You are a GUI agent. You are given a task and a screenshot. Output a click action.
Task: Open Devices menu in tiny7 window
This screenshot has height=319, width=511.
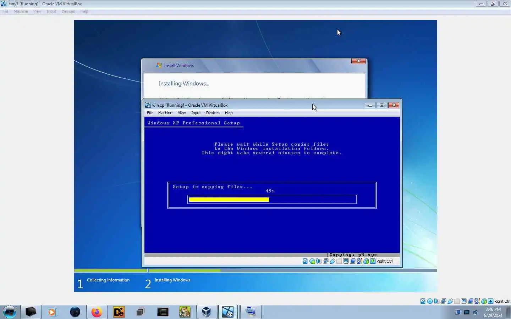point(68,11)
